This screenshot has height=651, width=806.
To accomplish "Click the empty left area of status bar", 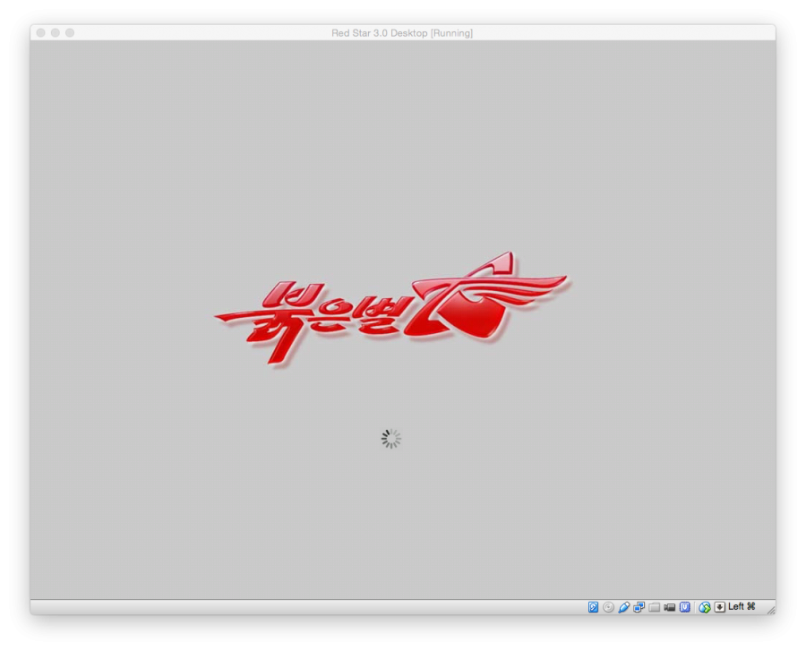I will 269,607.
